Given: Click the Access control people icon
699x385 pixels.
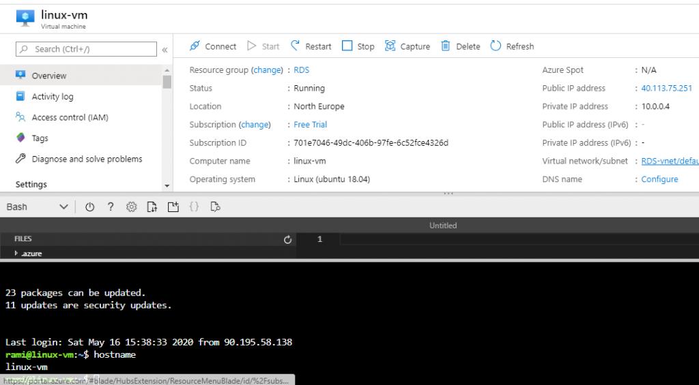Looking at the screenshot, I should (20, 117).
